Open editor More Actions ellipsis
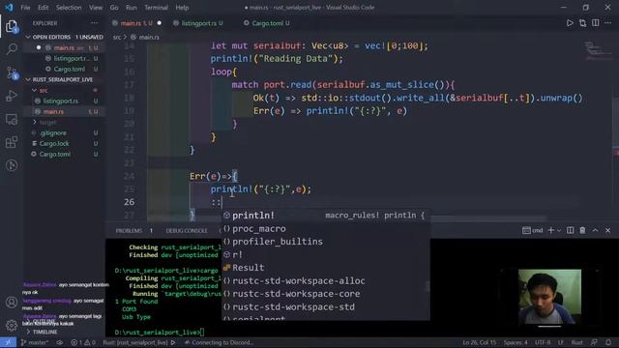 [608, 23]
